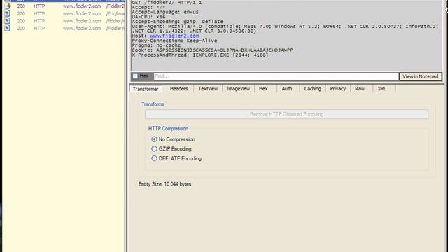Enable the Hex checkbox beside the Find box

135,76
